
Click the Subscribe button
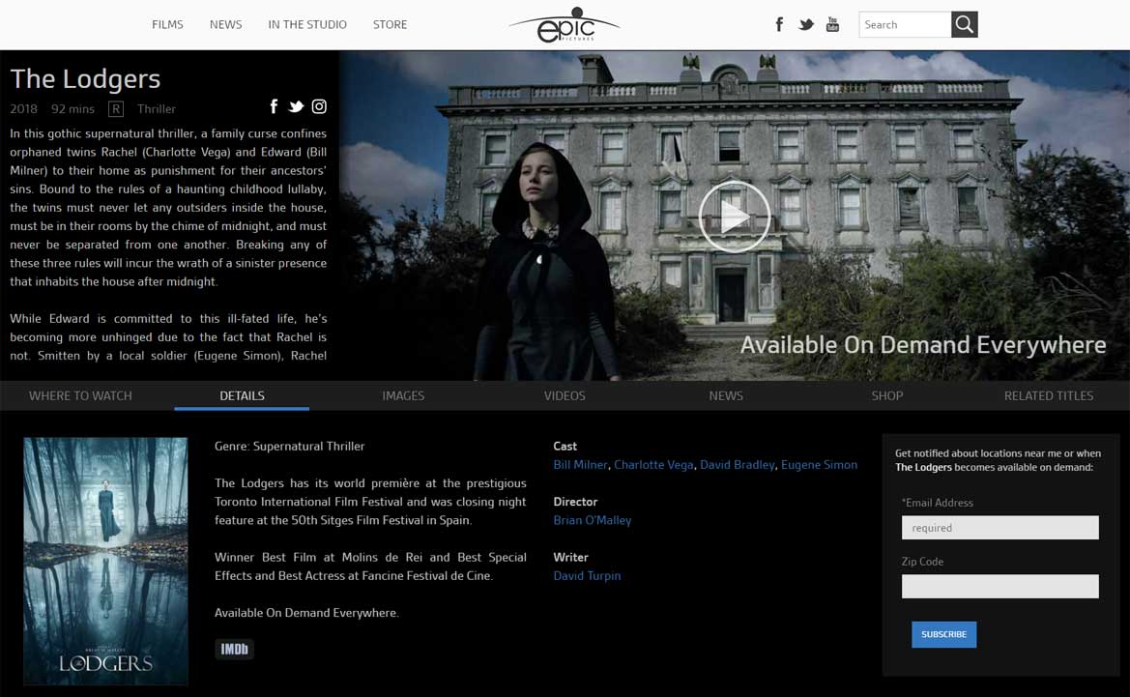[x=944, y=634]
